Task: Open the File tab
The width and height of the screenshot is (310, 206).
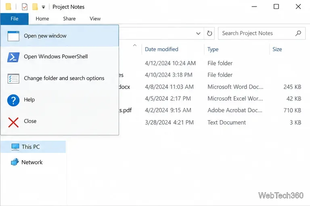Action: coord(15,19)
